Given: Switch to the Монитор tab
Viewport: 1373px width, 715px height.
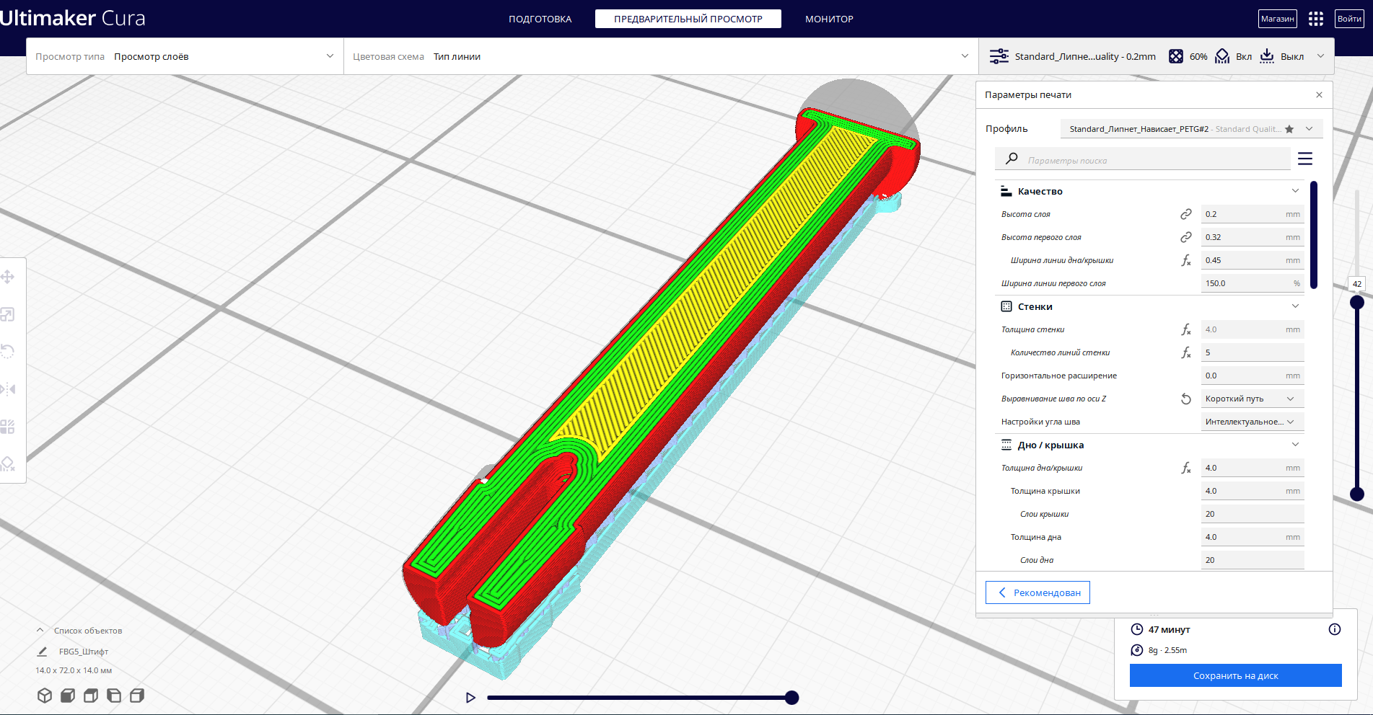Looking at the screenshot, I should (829, 19).
